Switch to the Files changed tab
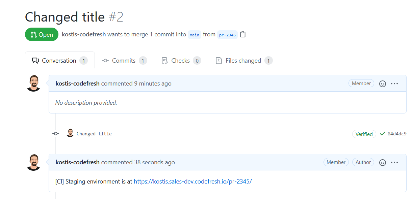 pyautogui.click(x=243, y=61)
